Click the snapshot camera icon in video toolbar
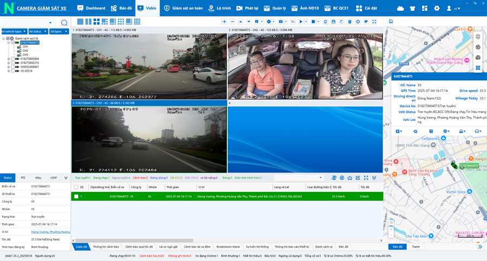 (x=281, y=22)
